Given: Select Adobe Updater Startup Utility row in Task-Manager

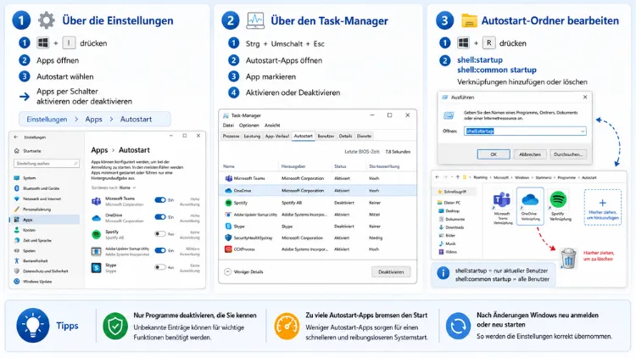Looking at the screenshot, I should 318,215.
